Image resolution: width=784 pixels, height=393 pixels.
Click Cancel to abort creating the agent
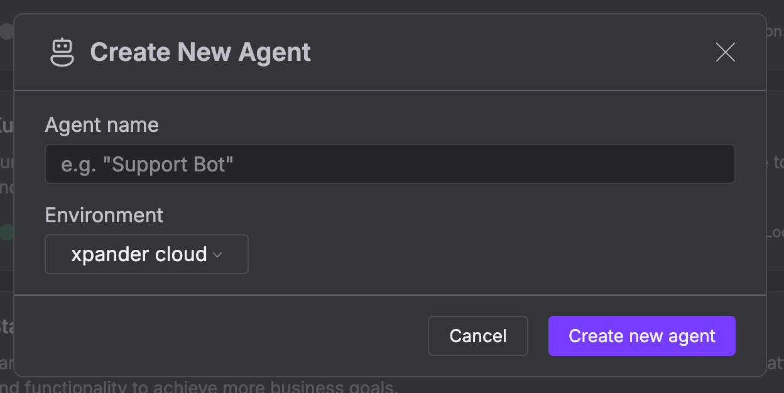click(x=477, y=336)
